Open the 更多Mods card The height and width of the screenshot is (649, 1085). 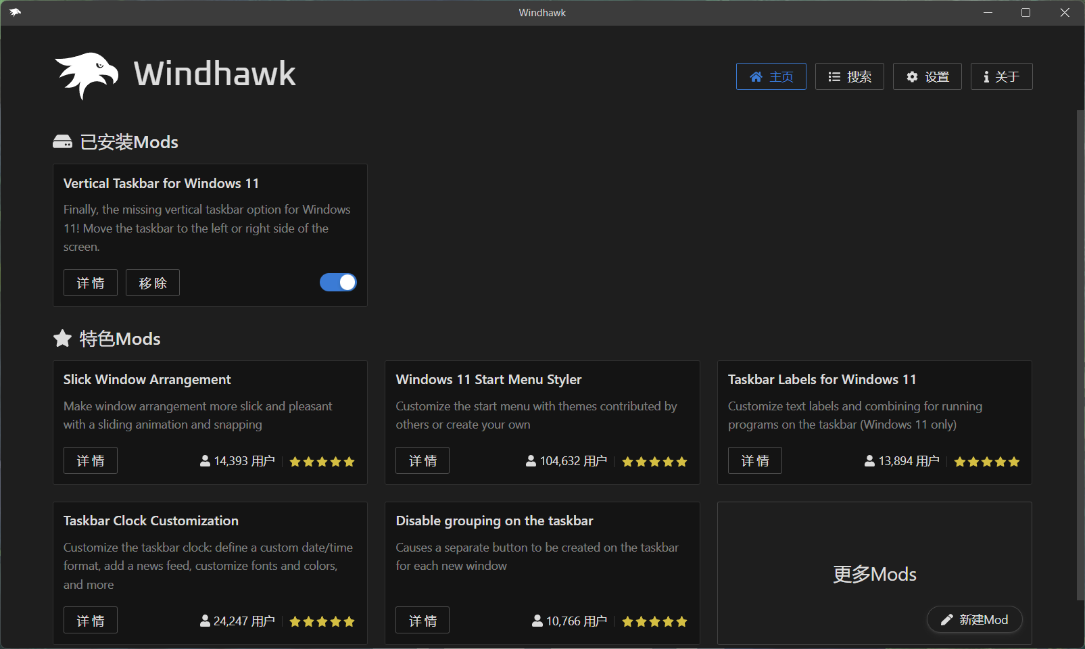click(875, 574)
